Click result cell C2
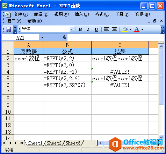The image size is (166, 154). point(120,58)
